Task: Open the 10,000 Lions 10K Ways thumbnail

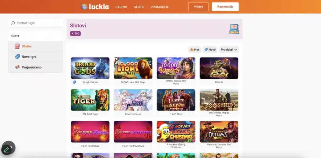Action: [133, 68]
